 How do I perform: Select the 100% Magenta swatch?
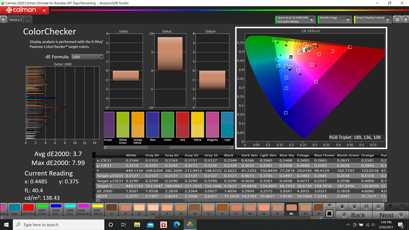click(83, 209)
